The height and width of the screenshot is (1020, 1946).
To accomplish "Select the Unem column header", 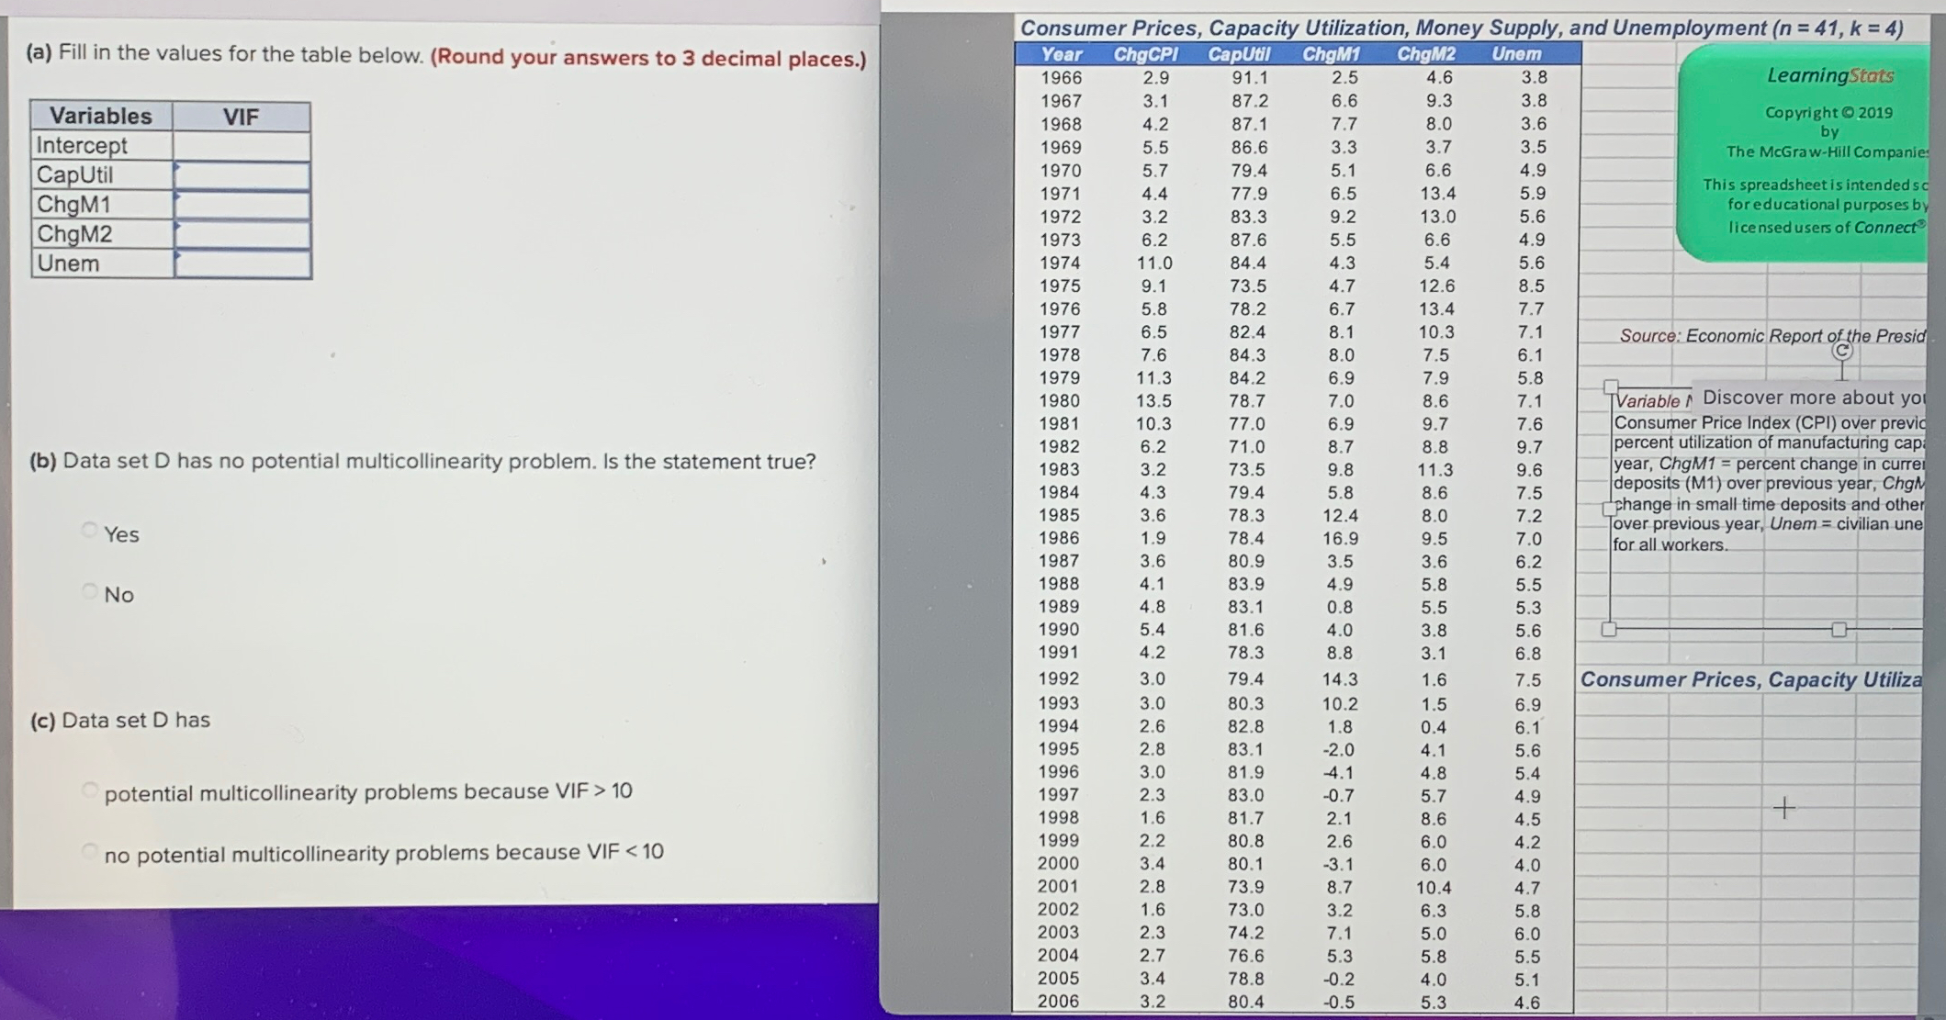I will tap(1518, 55).
